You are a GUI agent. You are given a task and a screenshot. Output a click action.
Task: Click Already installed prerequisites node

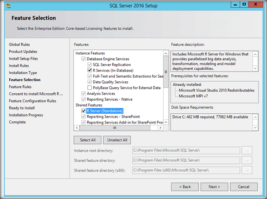187,84
